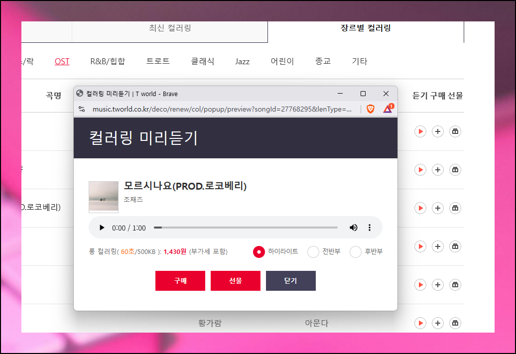Click the plus icon in the first song row

point(438,131)
